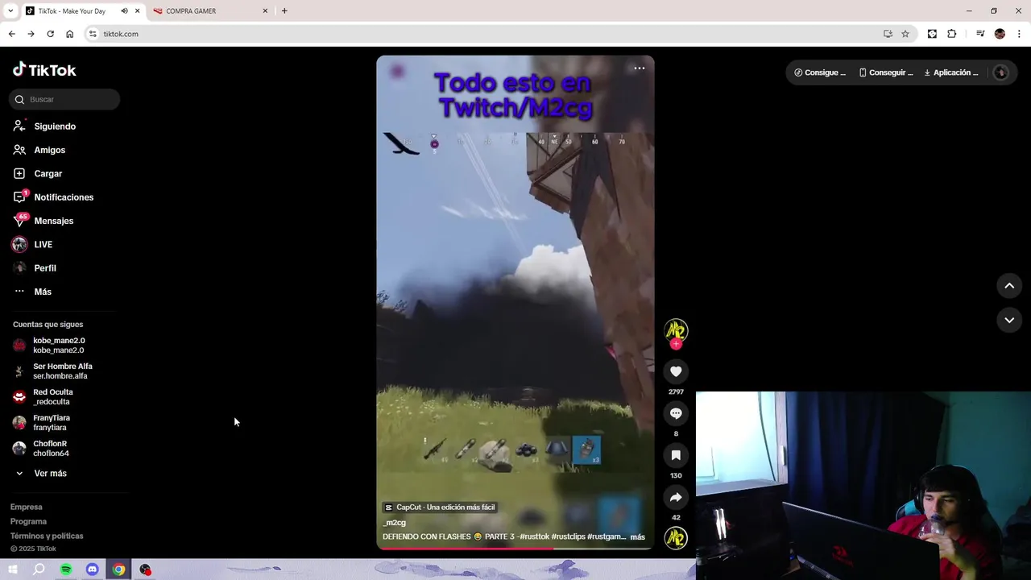This screenshot has height=580, width=1031.
Task: Open the video three-dots options menu
Action: click(x=640, y=68)
